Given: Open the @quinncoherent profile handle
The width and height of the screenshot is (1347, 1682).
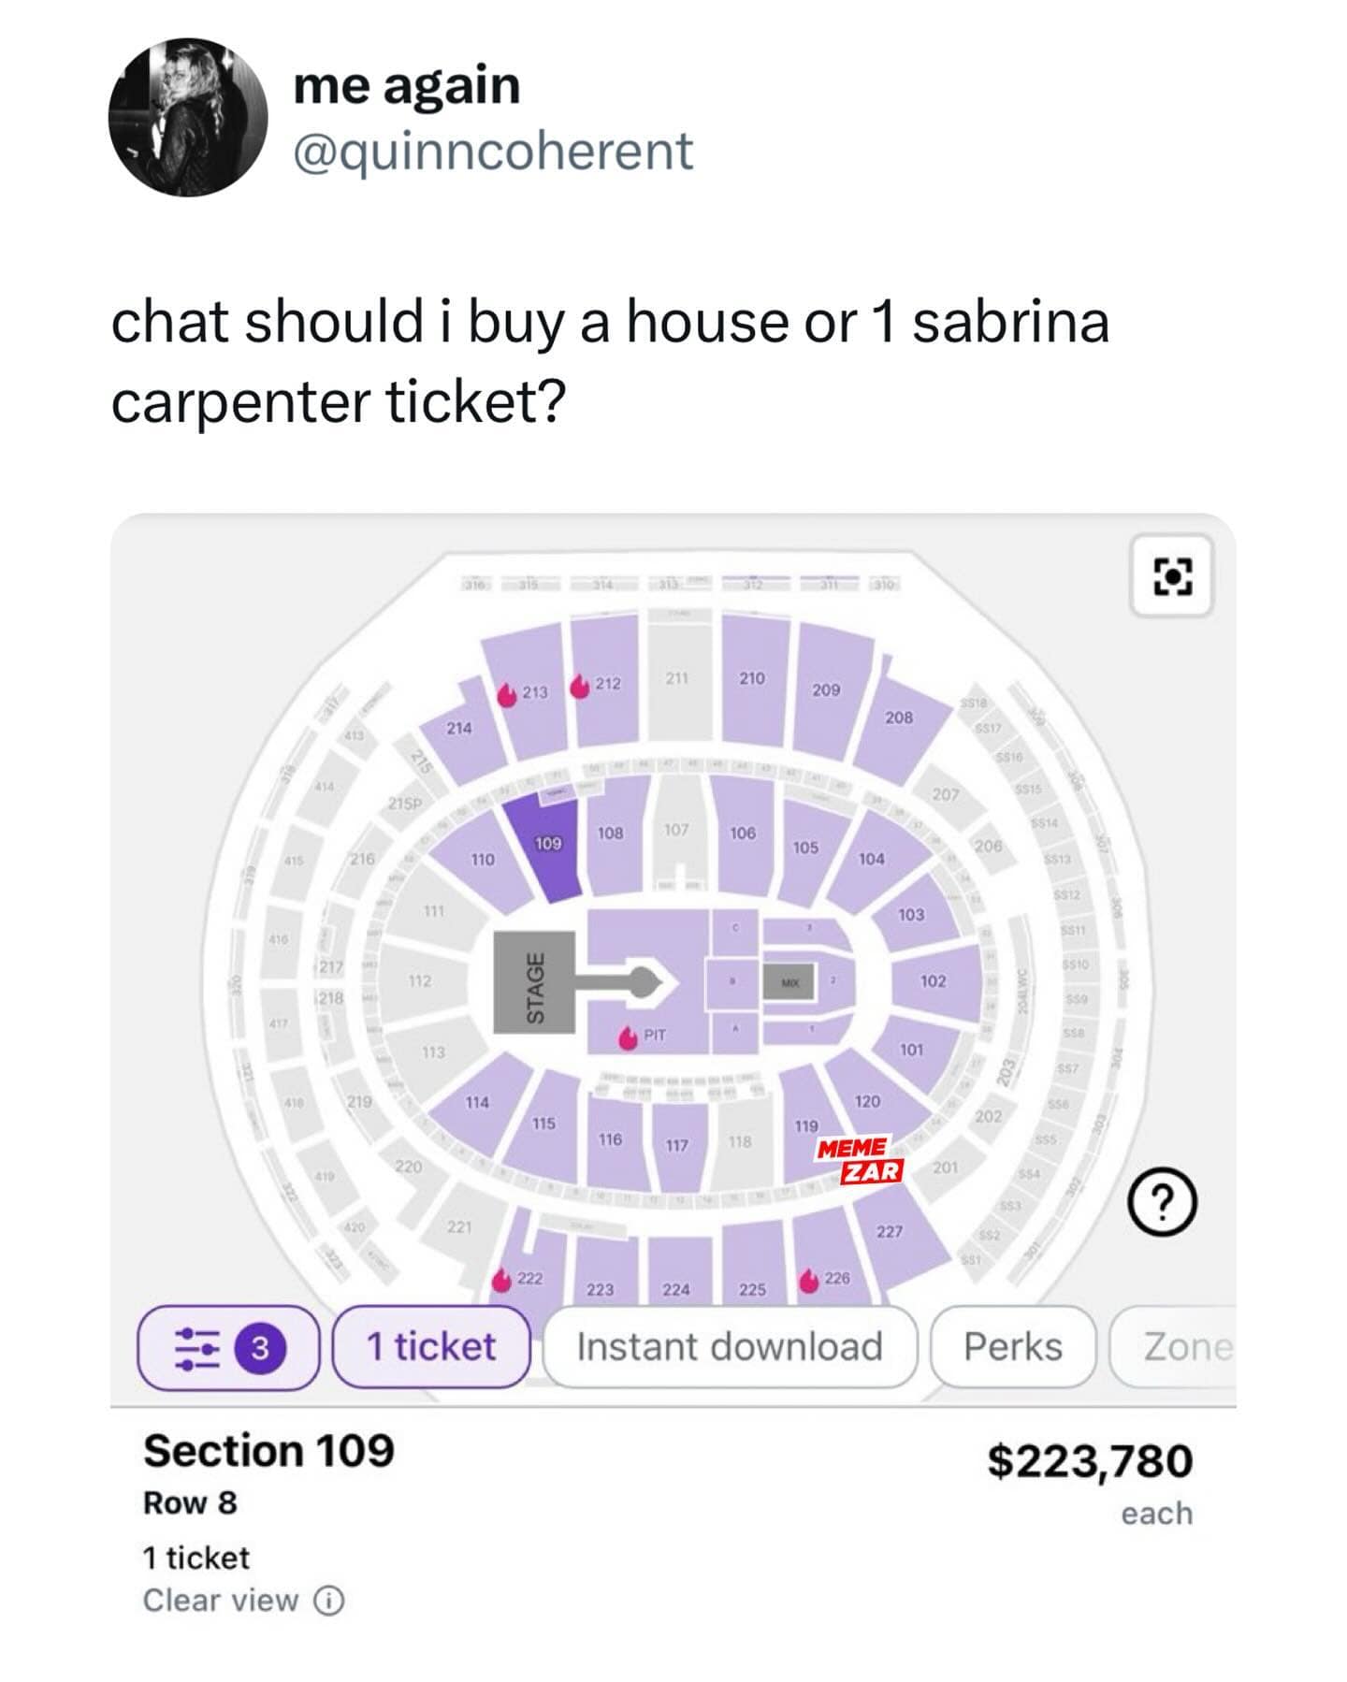Looking at the screenshot, I should tap(493, 152).
